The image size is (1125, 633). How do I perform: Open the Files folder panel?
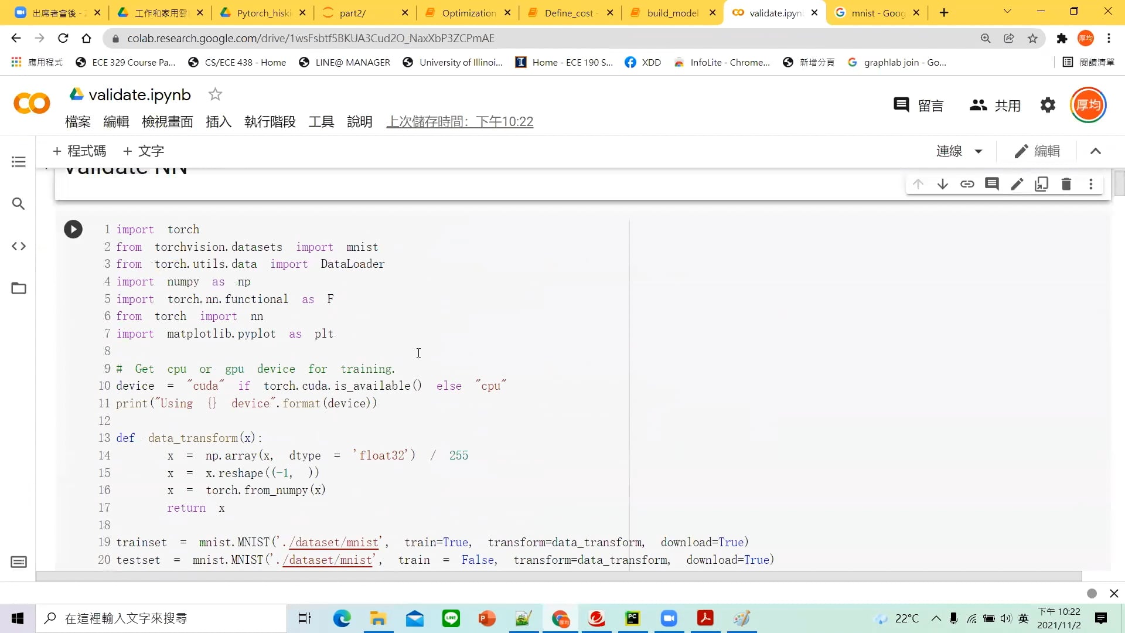(x=19, y=288)
